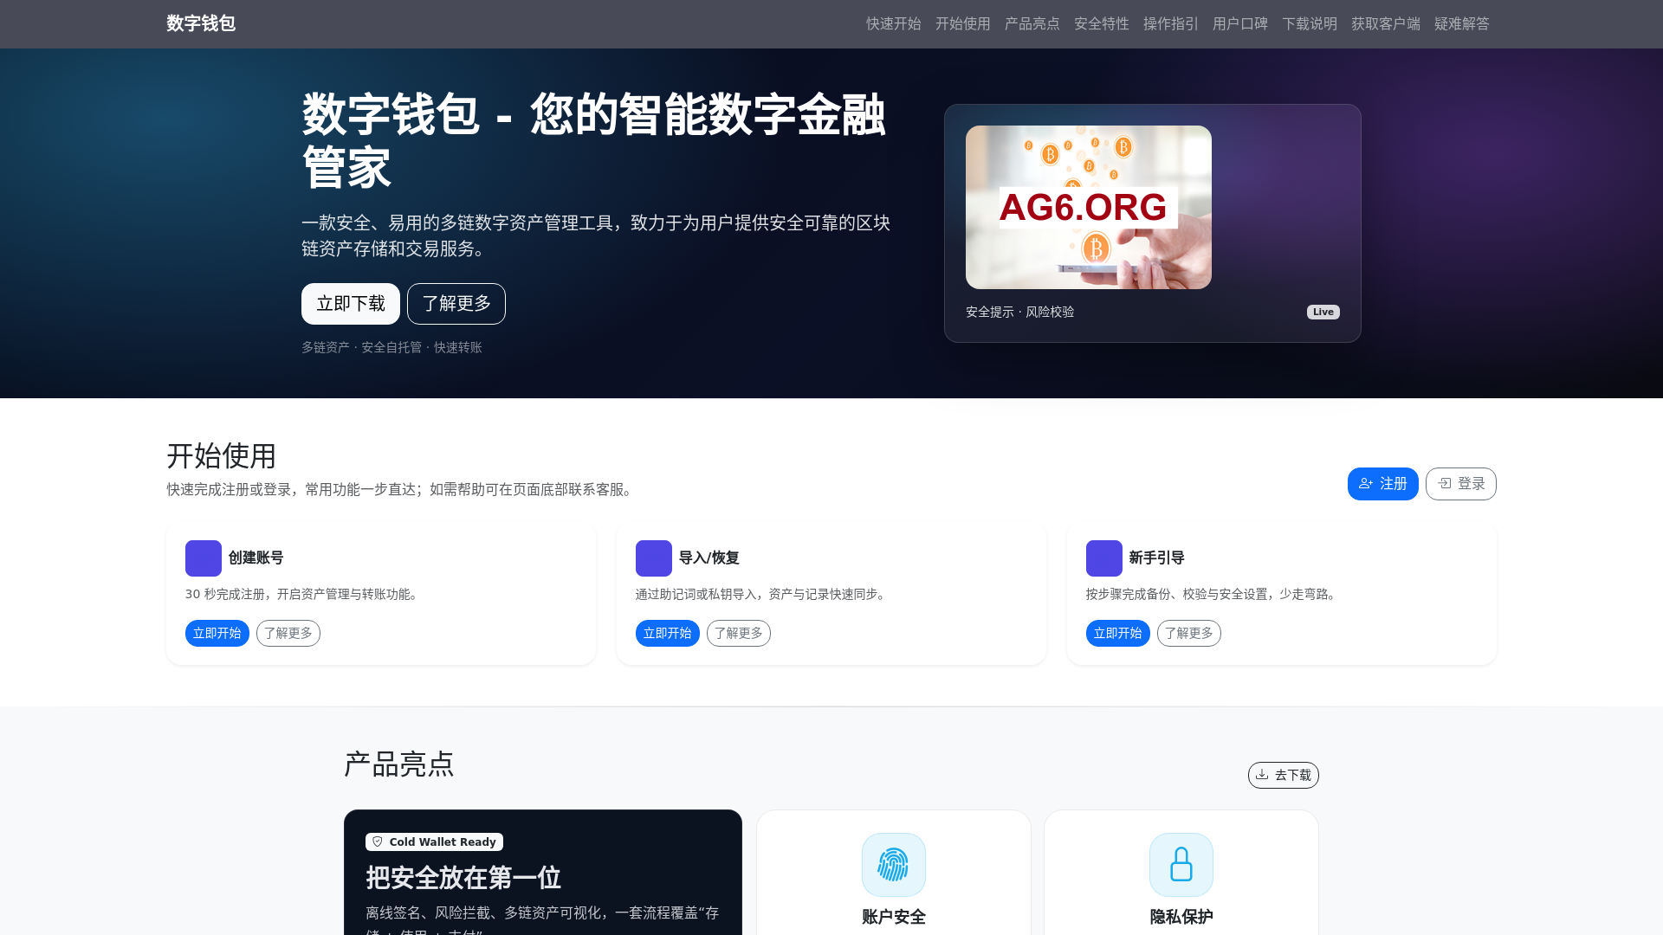This screenshot has width=1663, height=935.
Task: Learn more in 创建账号 card
Action: pyautogui.click(x=288, y=634)
